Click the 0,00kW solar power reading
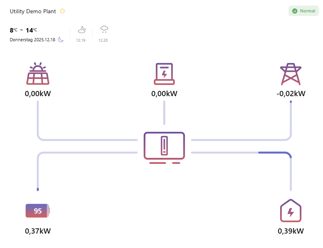 38,94
